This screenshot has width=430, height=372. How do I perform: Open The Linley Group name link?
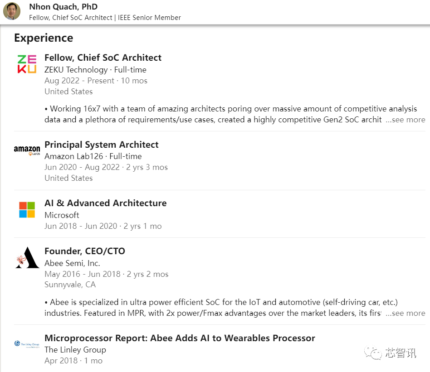pos(75,350)
